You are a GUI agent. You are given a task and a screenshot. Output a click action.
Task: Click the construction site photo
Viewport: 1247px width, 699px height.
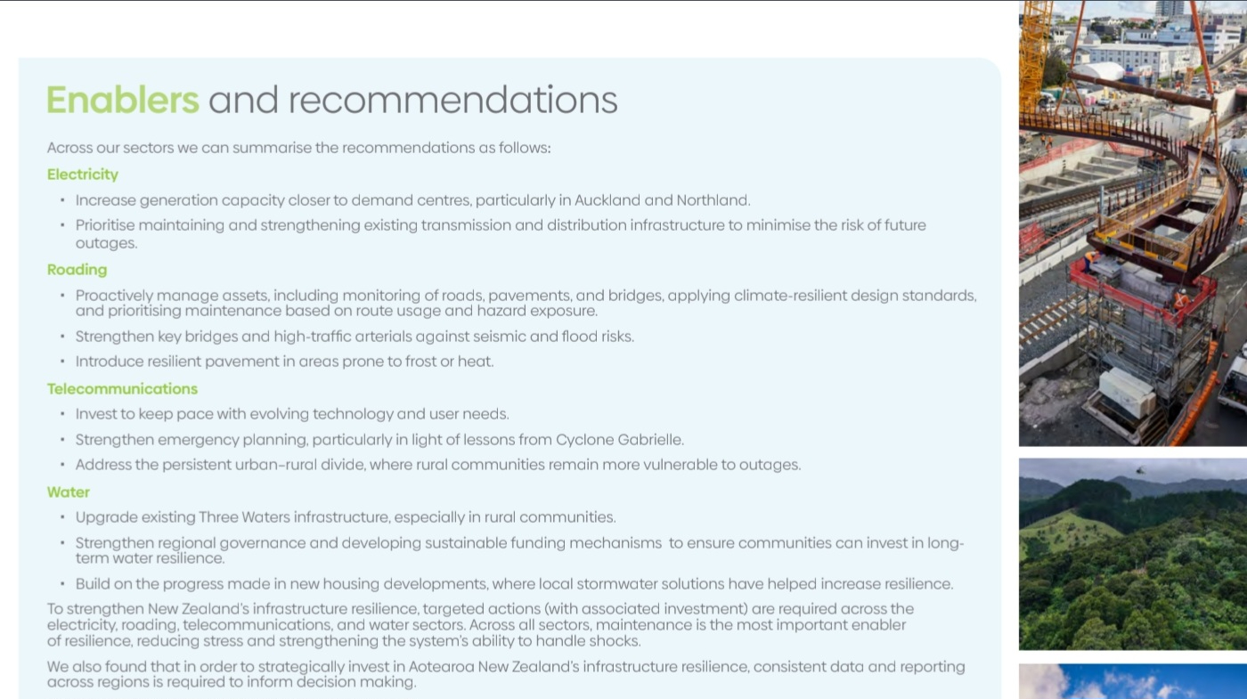[x=1132, y=223]
